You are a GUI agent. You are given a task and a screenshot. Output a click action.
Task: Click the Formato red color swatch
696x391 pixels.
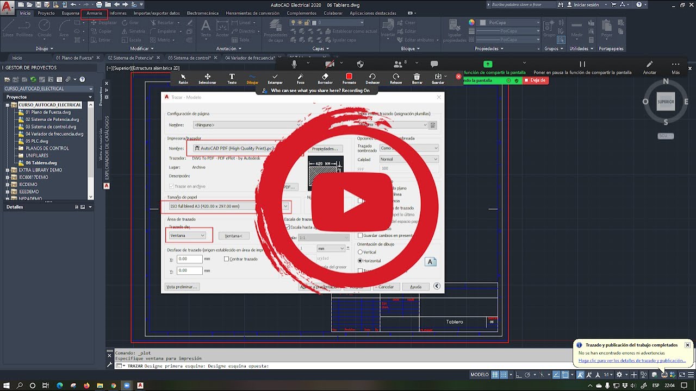point(349,77)
